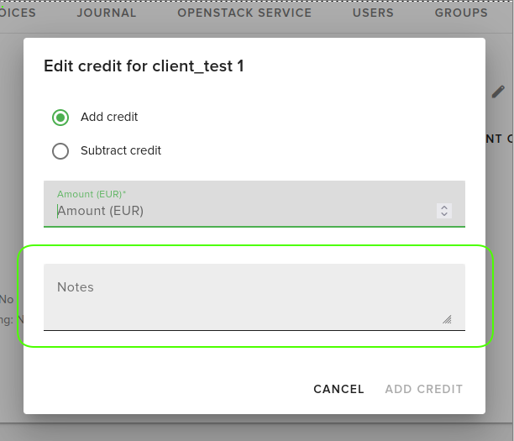Image resolution: width=514 pixels, height=441 pixels.
Task: Click the Subtract credit option label
Action: pos(121,151)
